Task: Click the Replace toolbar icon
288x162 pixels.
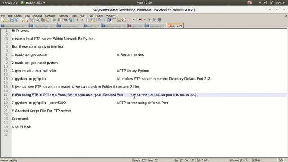Action: click(70, 20)
